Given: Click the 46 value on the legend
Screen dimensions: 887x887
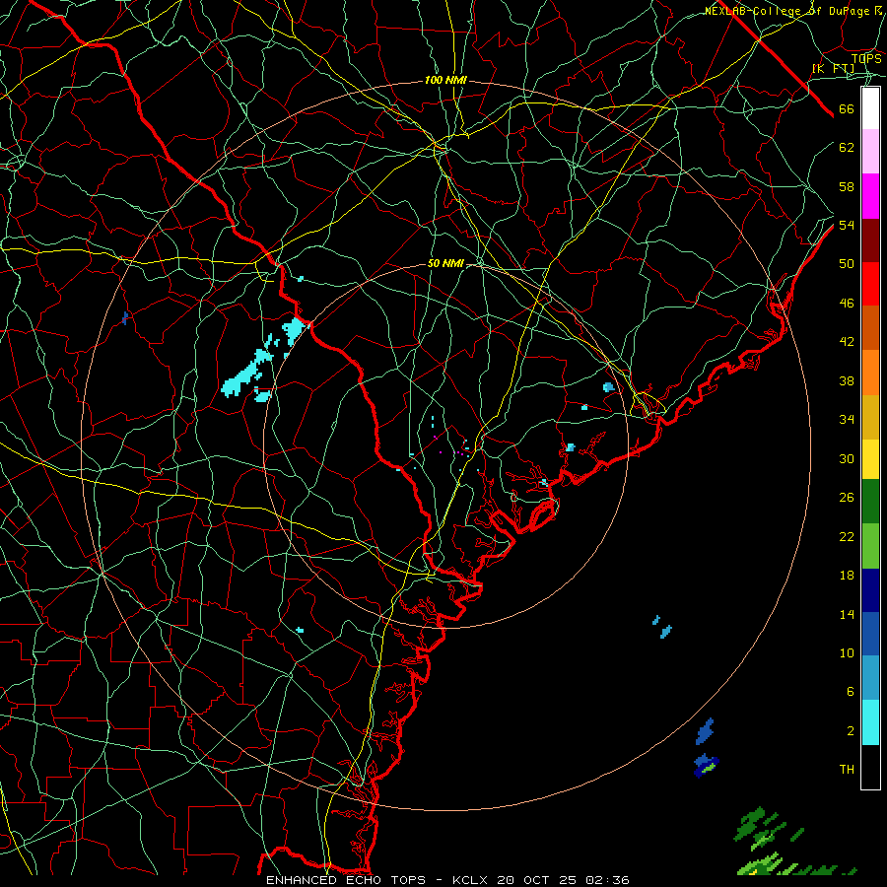Looking at the screenshot, I should 847,304.
